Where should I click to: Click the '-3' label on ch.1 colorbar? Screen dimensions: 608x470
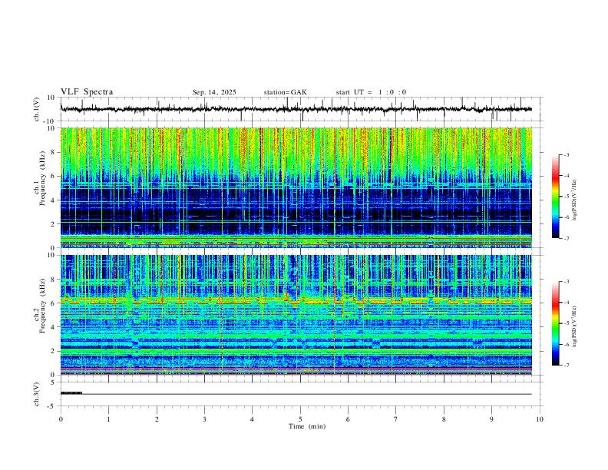[566, 154]
